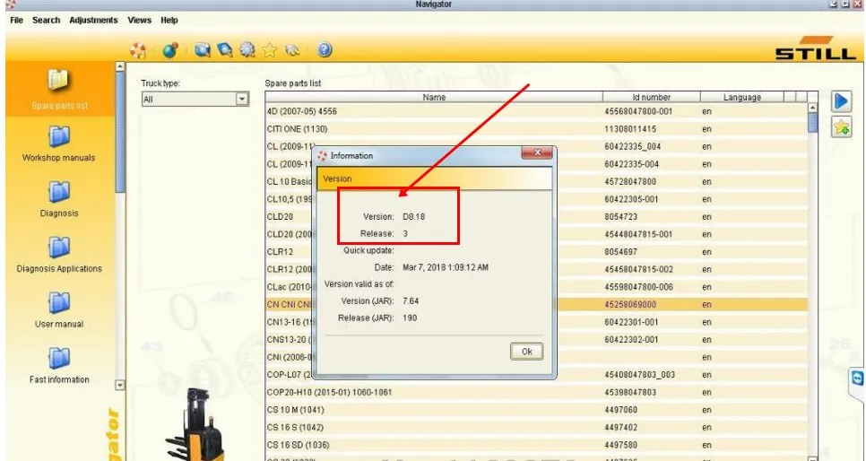866x461 pixels.
Task: Click Id number 60422305-001
Action: point(631,199)
